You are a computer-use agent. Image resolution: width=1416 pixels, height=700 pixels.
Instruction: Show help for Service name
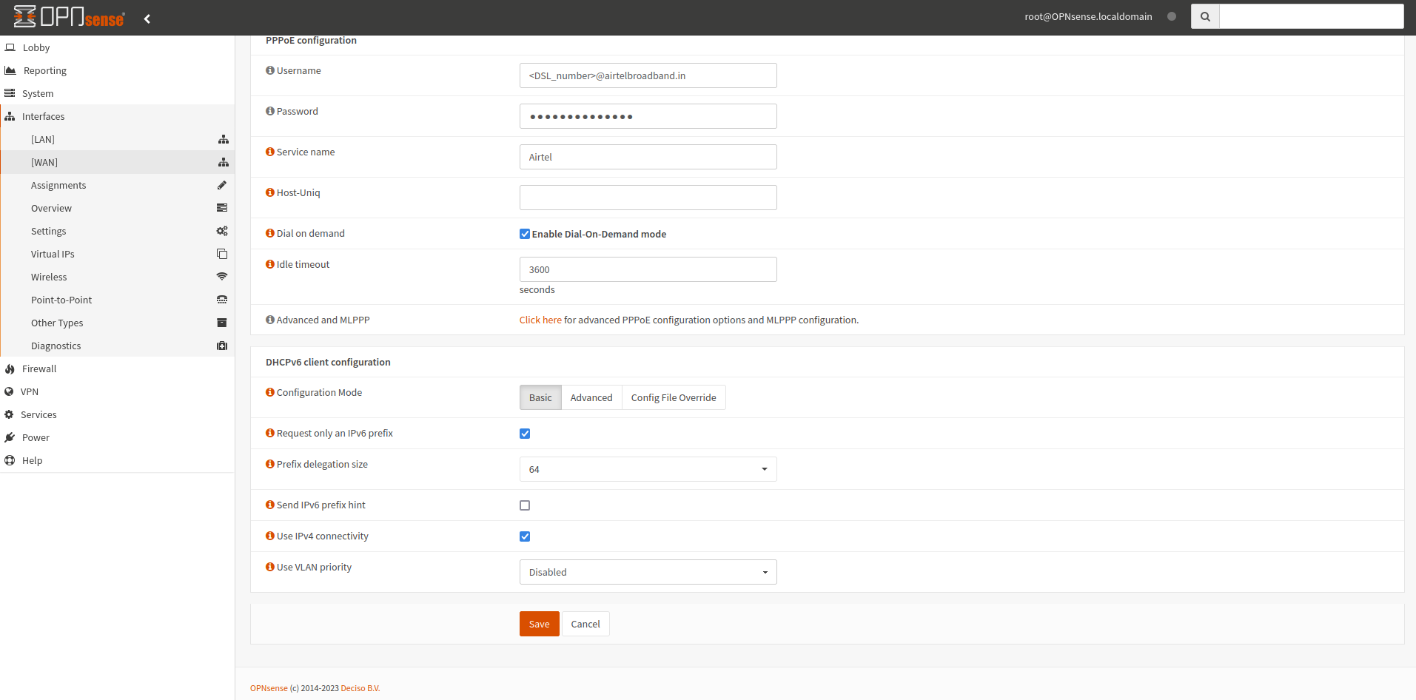coord(270,152)
